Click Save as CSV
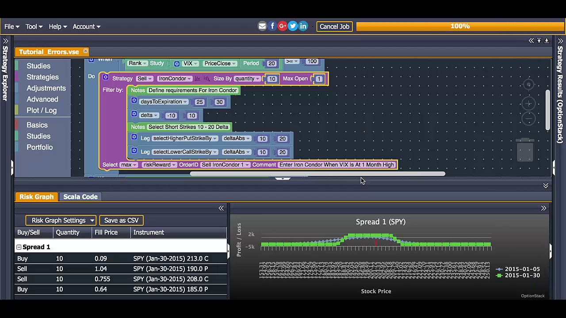Screen dimensions: 566x318 tap(121, 220)
